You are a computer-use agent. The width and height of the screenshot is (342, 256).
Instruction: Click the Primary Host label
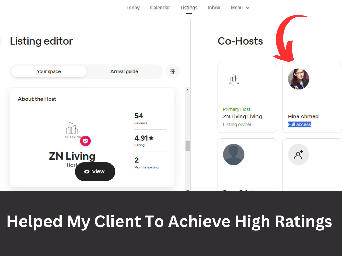(x=237, y=109)
